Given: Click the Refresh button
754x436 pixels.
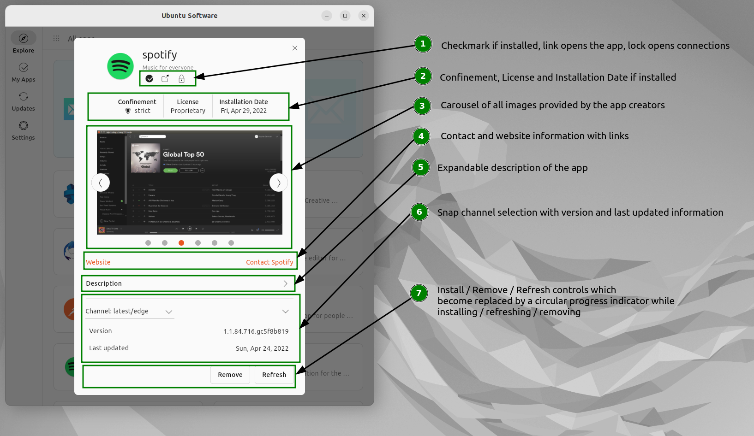Looking at the screenshot, I should (274, 375).
